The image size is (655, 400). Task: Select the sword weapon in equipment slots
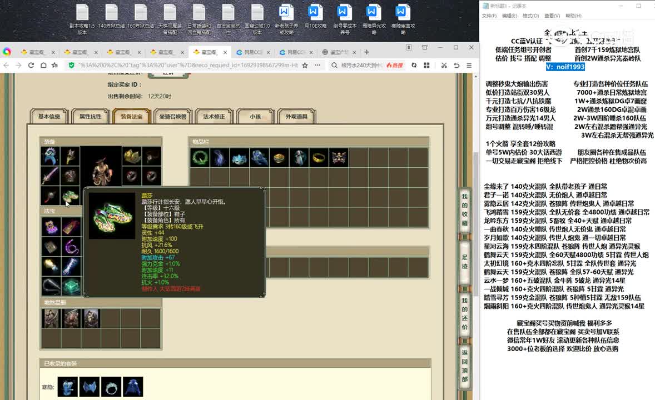tap(50, 176)
